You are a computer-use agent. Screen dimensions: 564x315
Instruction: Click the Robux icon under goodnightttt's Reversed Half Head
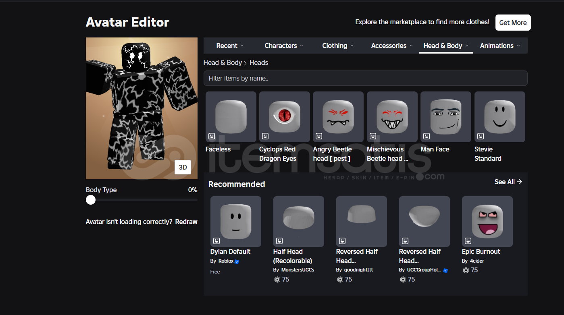click(340, 280)
